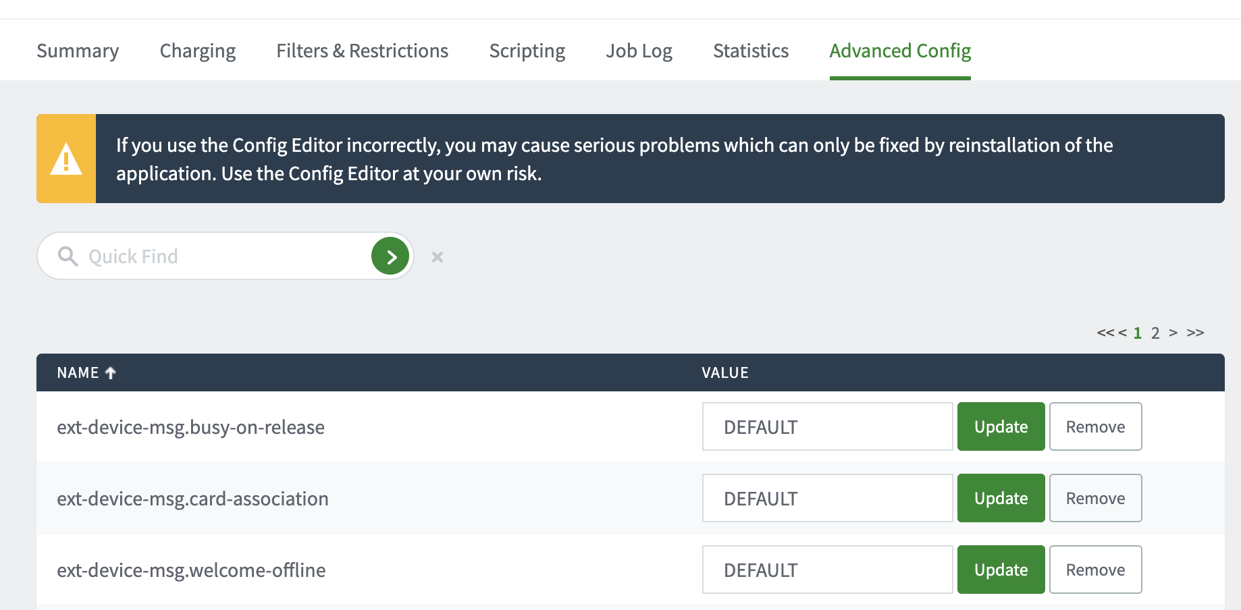Click the Quick Find magnifier icon
Screen dimensions: 1241x610
[68, 256]
